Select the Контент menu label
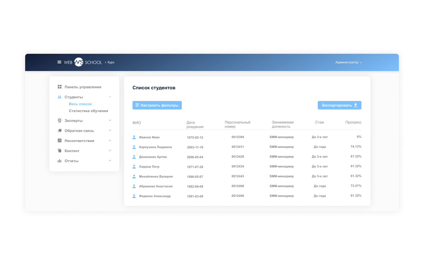This screenshot has height=265, width=424. pos(72,151)
